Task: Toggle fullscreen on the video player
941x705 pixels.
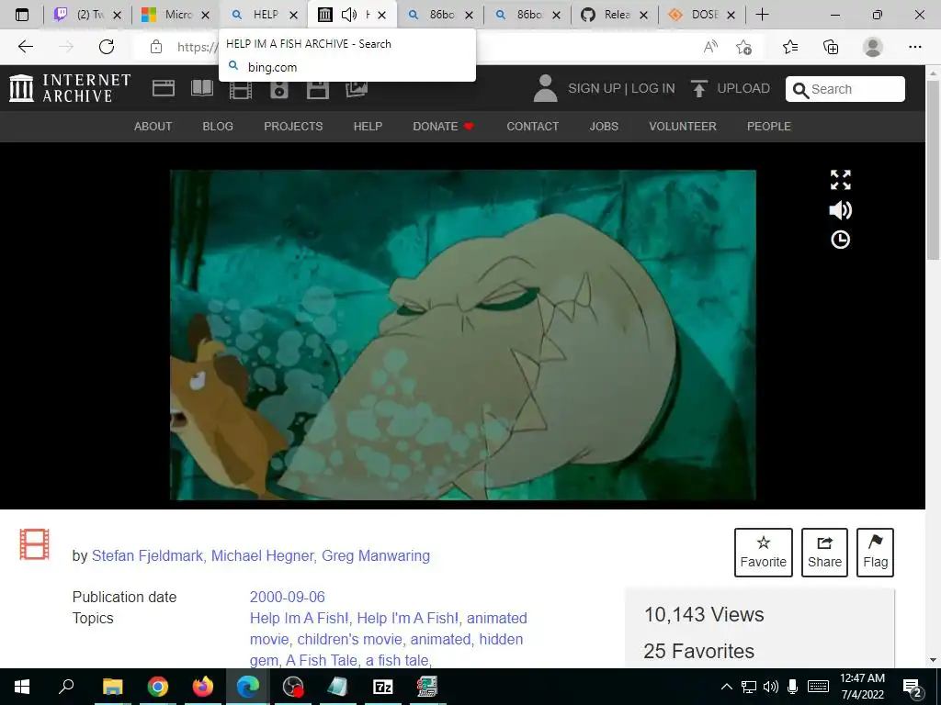Action: 840,180
